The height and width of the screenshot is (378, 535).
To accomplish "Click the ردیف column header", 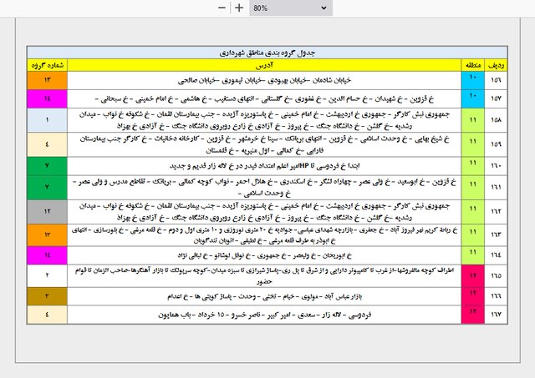I will point(497,64).
